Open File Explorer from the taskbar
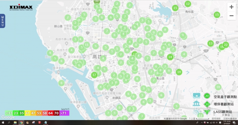 15,123
